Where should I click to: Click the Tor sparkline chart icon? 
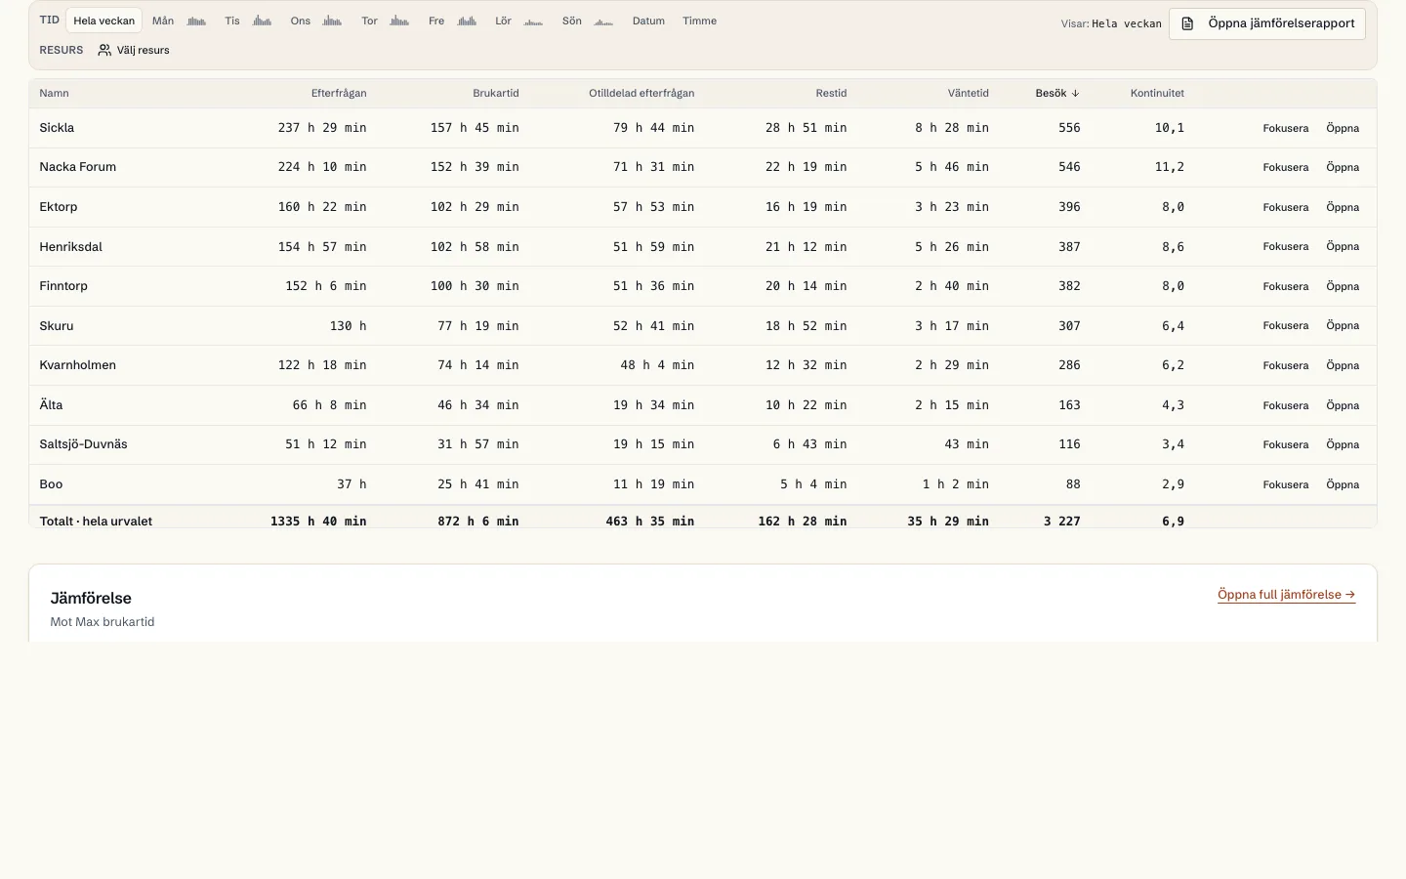click(x=399, y=21)
